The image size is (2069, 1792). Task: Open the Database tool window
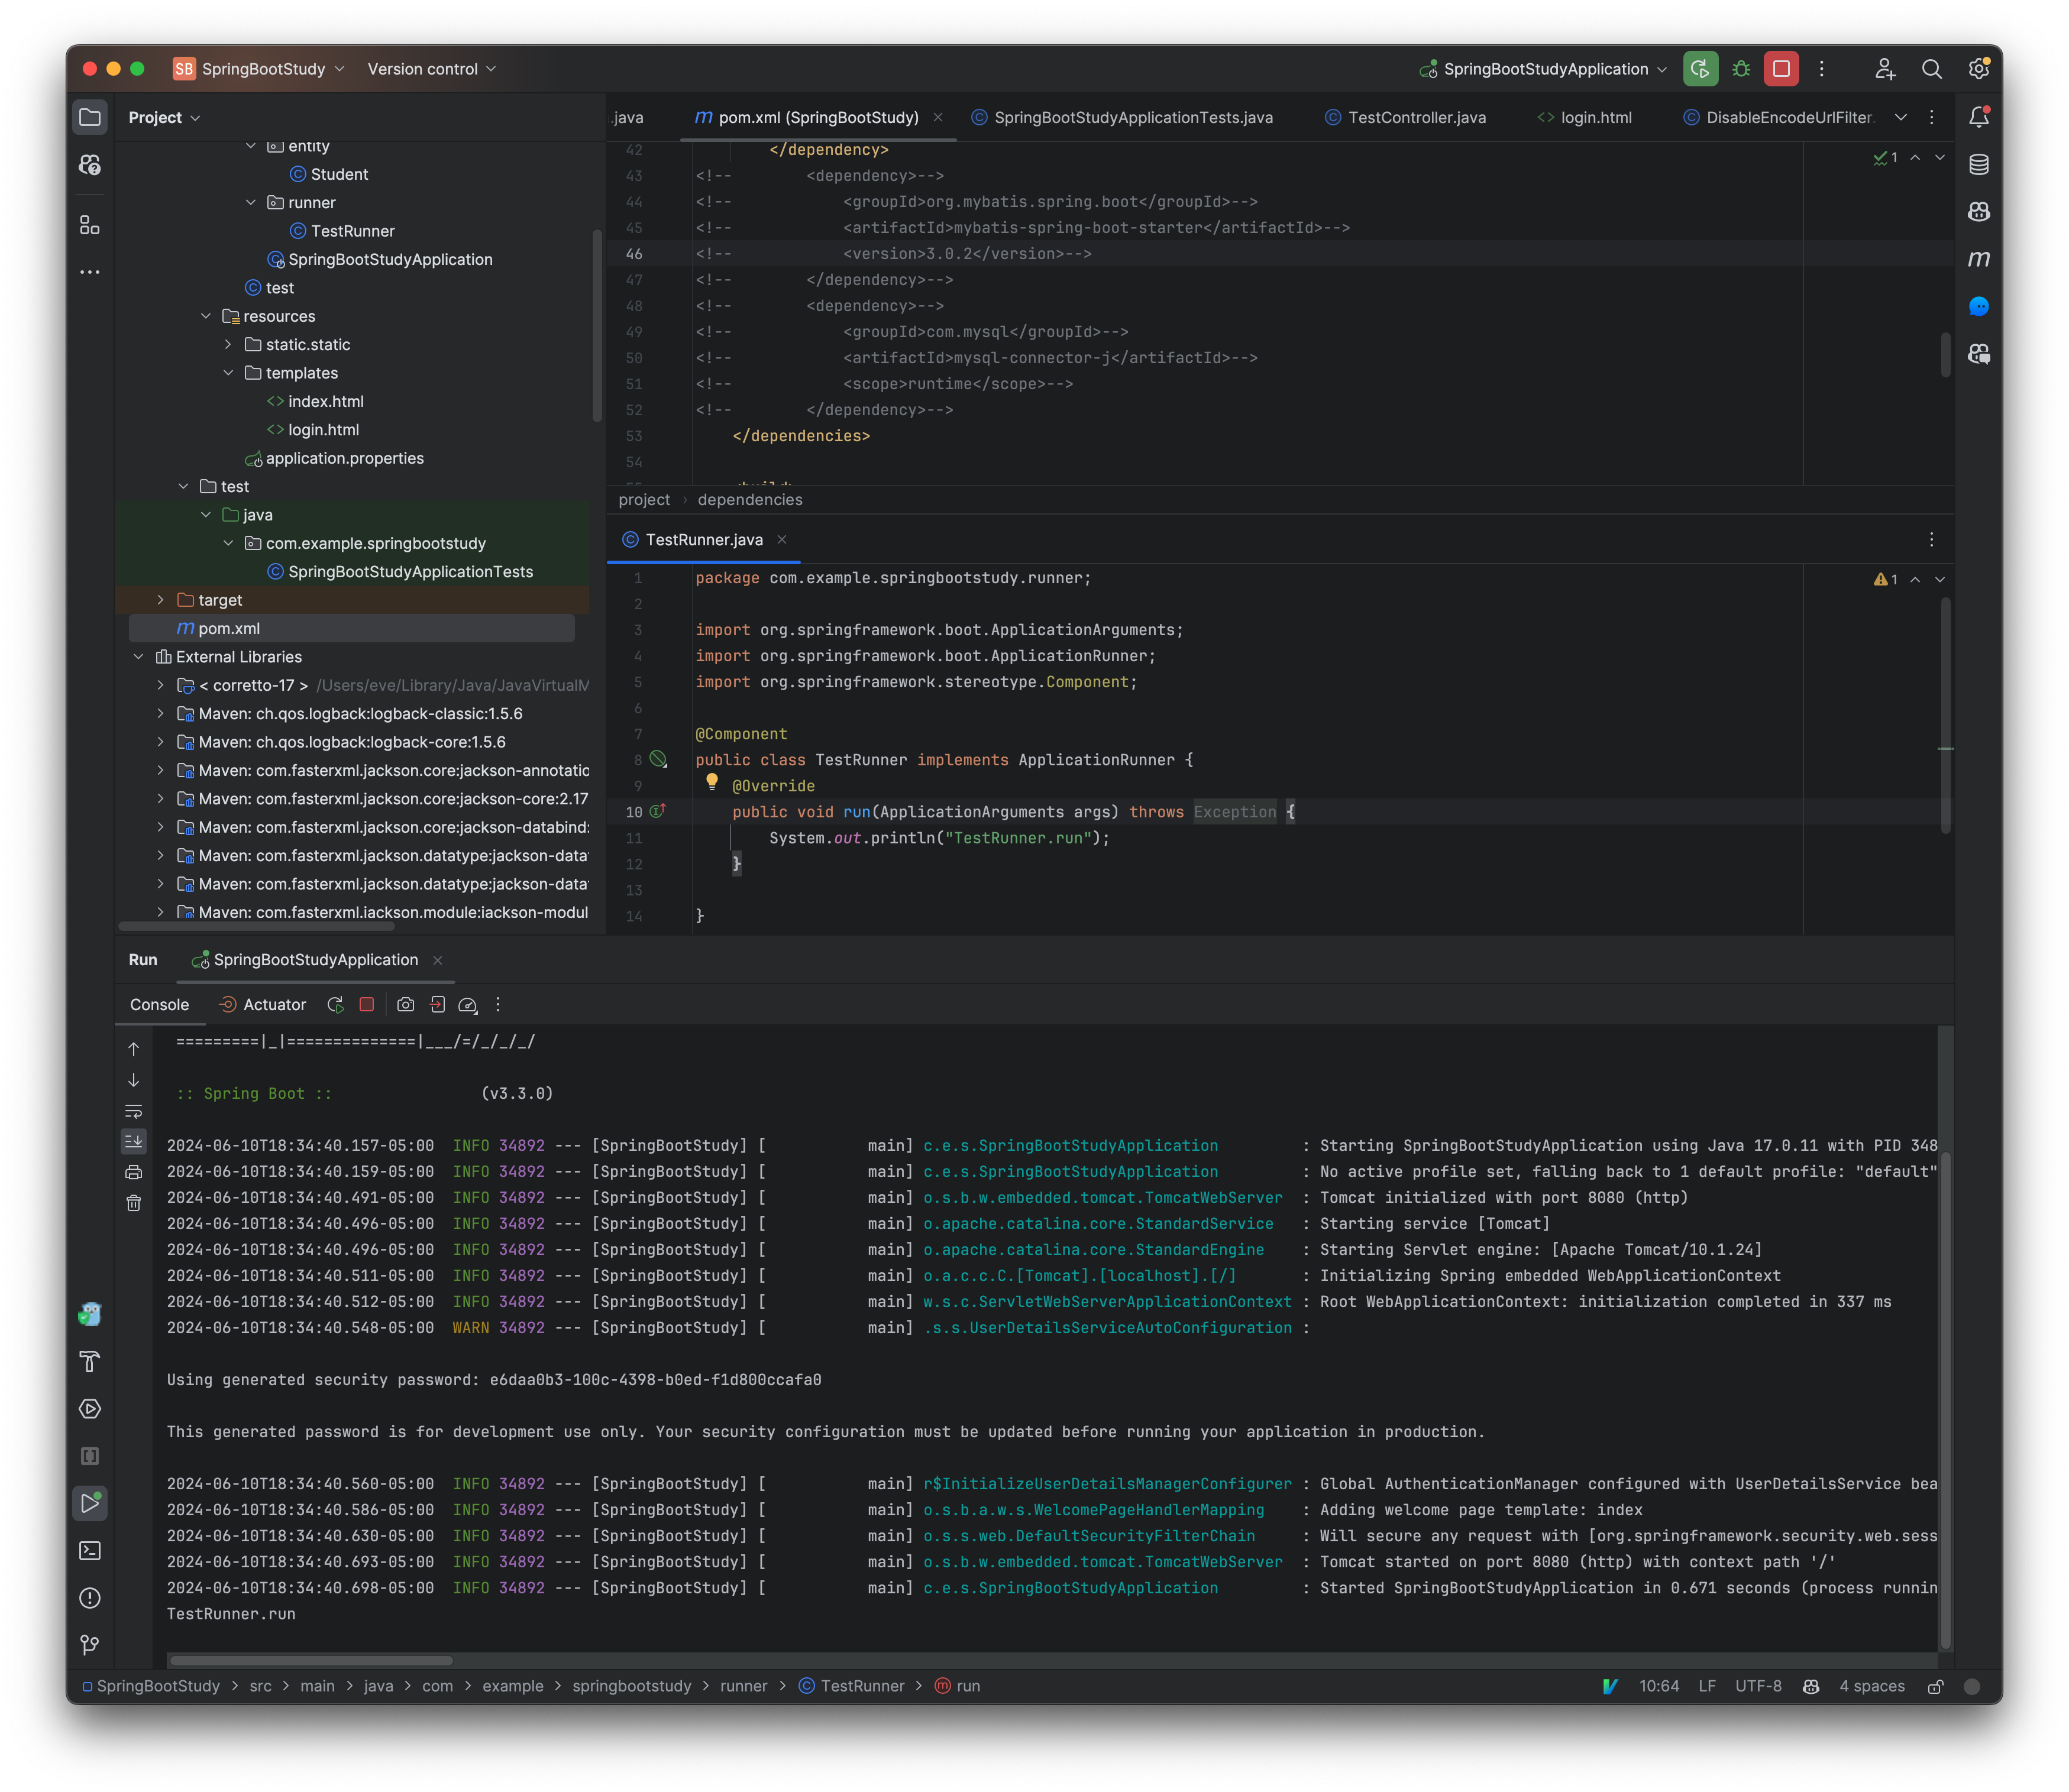tap(1979, 164)
